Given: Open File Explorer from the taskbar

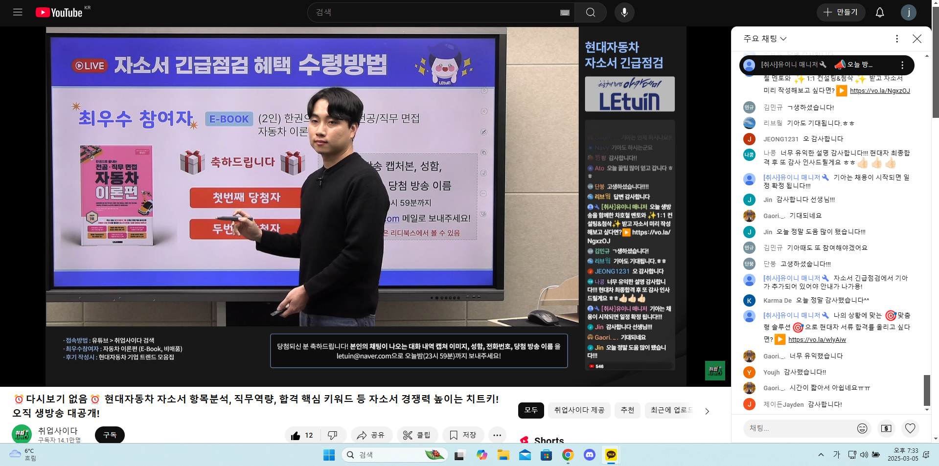Looking at the screenshot, I should click(504, 455).
